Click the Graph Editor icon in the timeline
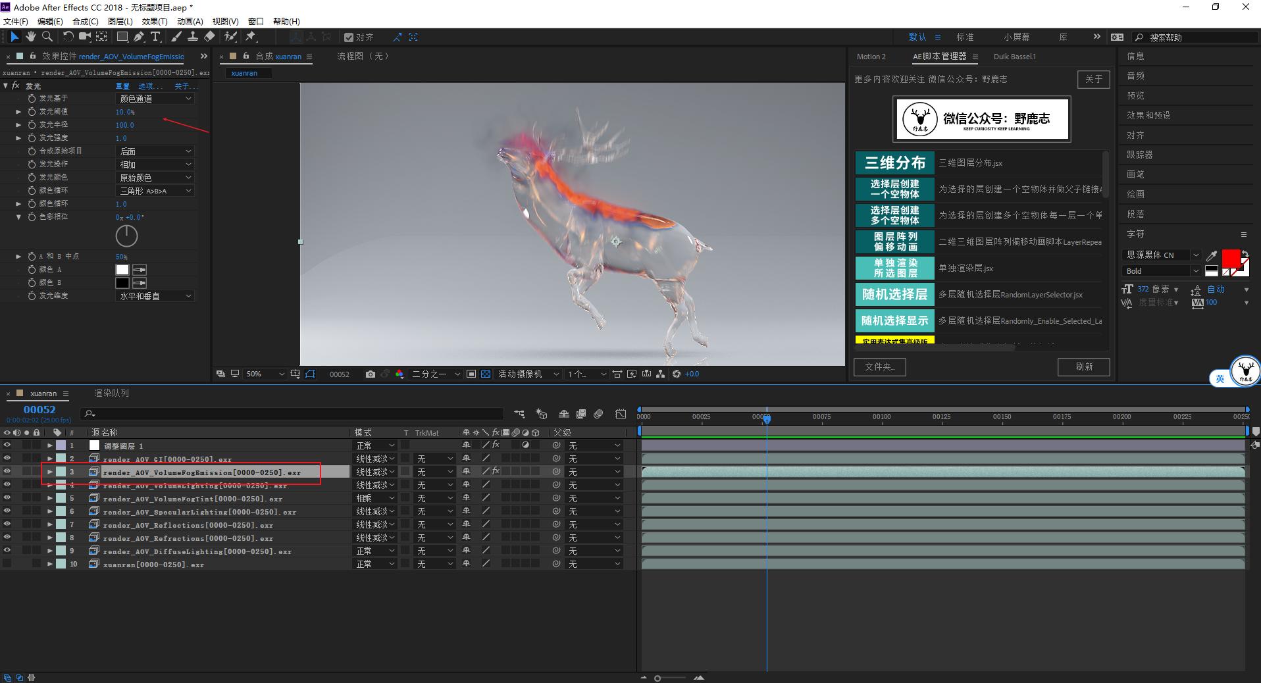Viewport: 1261px width, 683px height. 621,414
